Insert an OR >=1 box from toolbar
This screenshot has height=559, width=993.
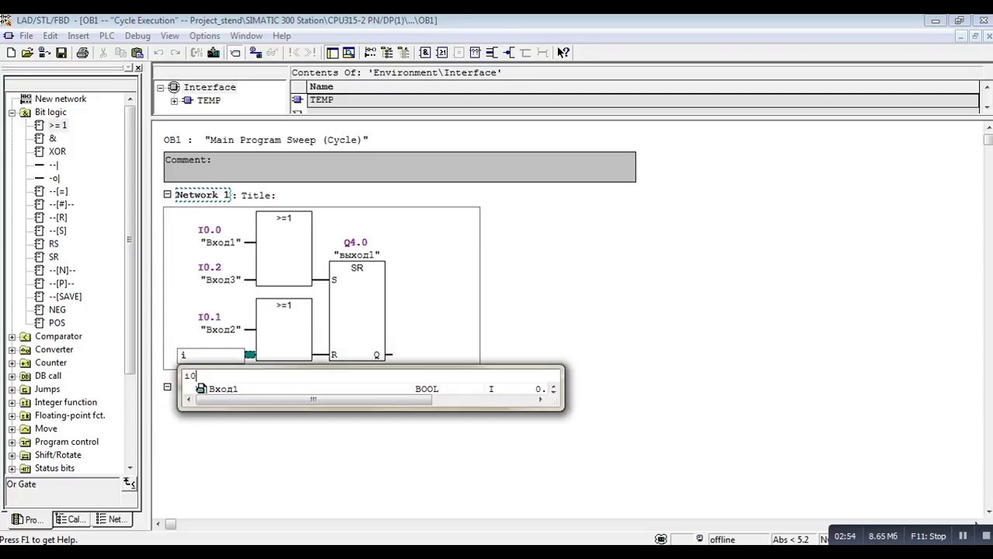pyautogui.click(x=442, y=53)
